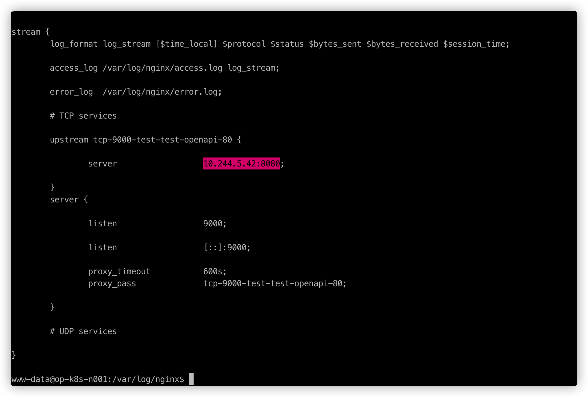Screen dimensions: 588x397
Task: Click the 'stream {' opening line
Action: tap(31, 32)
